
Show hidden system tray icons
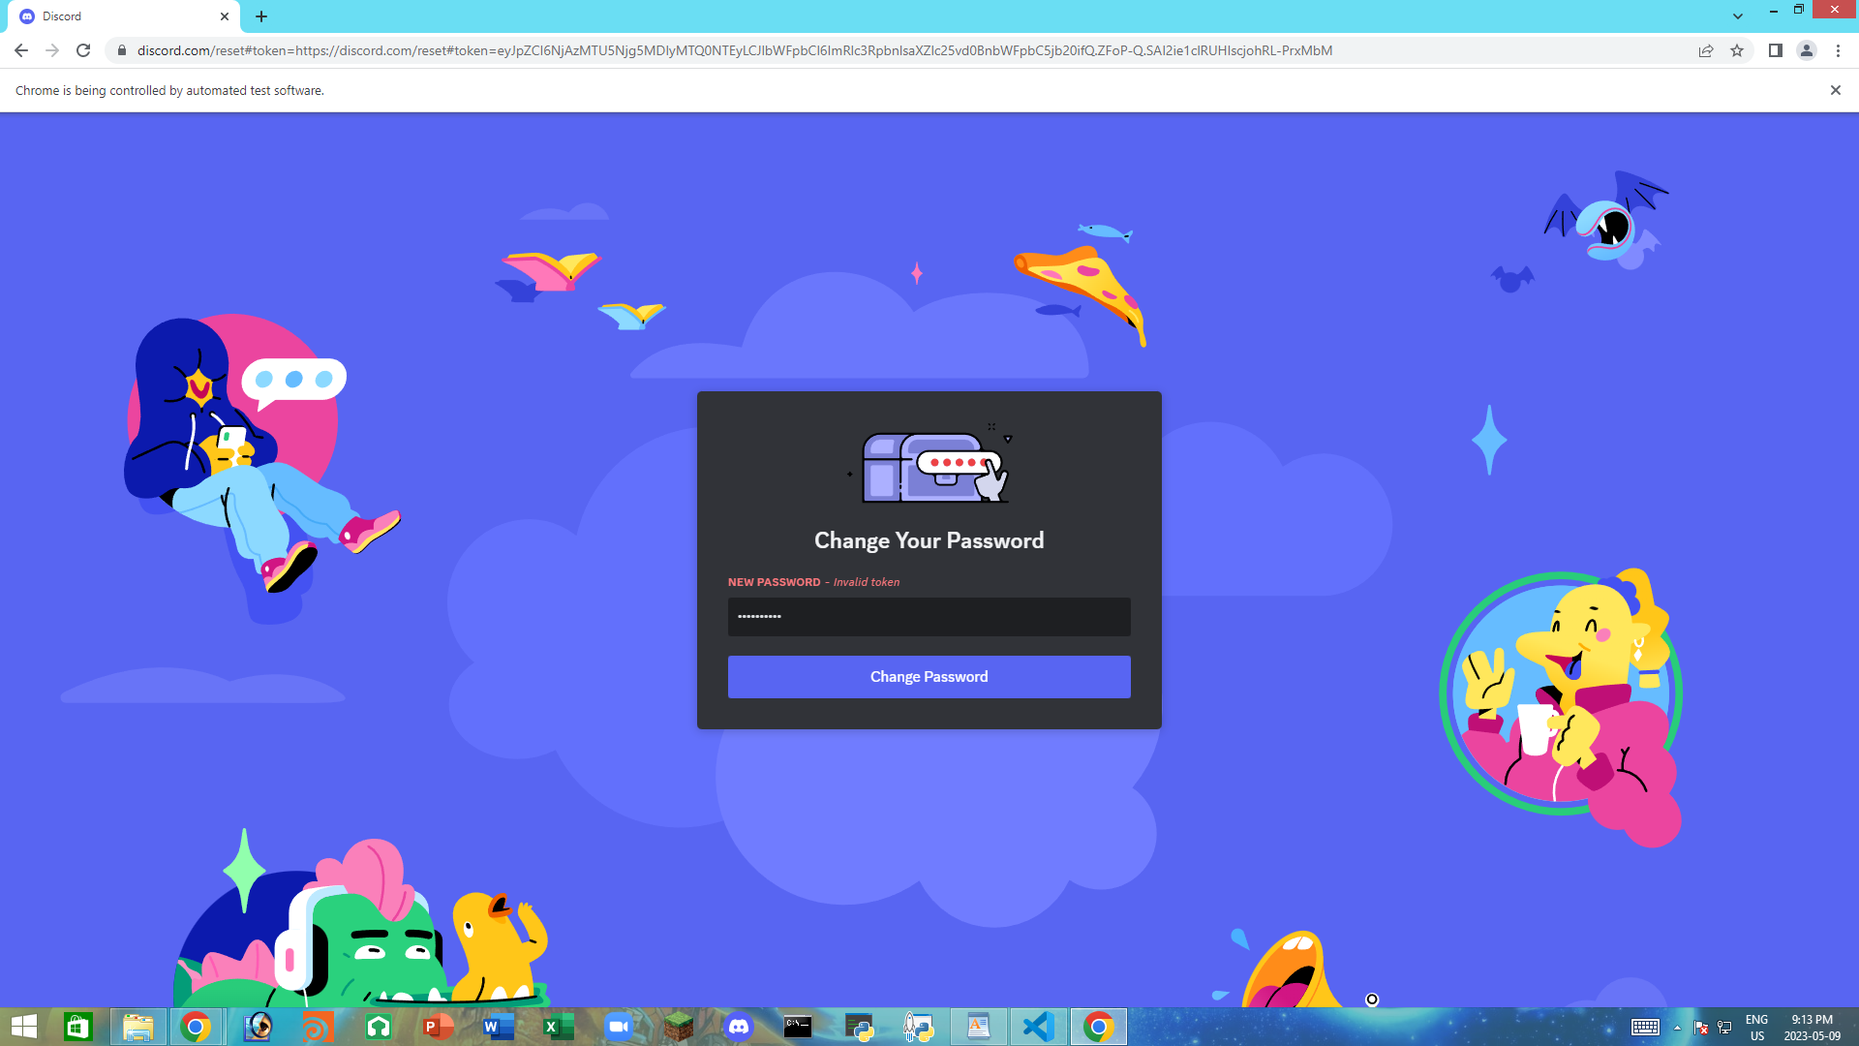point(1677,1028)
